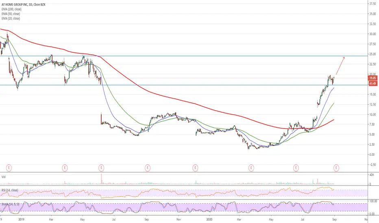Click the 12.50 price axis value
This screenshot has height=223, width=379.
click(372, 104)
